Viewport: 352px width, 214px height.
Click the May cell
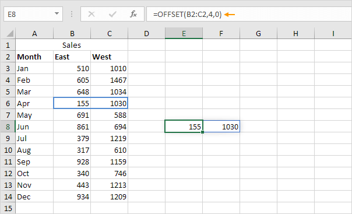[x=34, y=115]
